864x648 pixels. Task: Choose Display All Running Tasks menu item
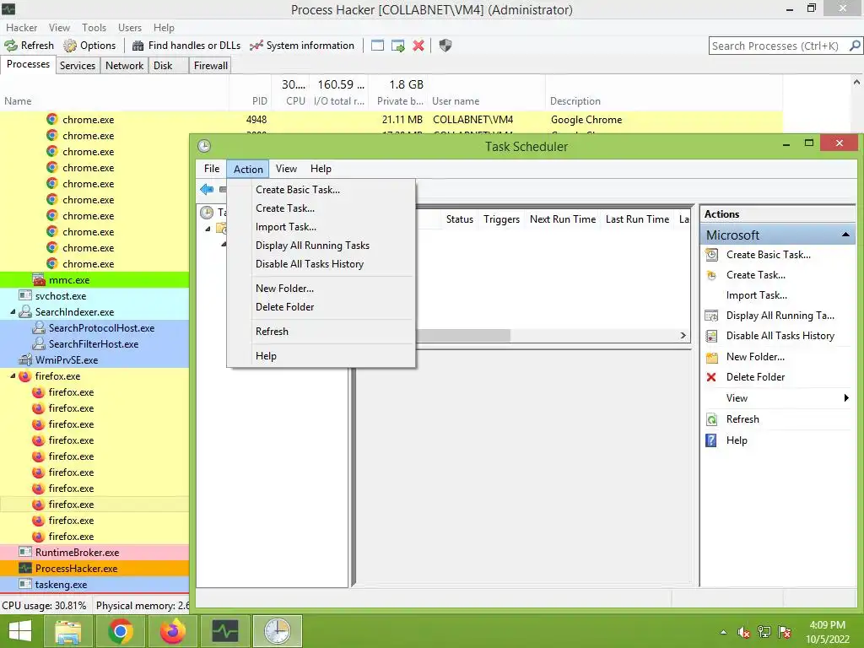[321, 246]
